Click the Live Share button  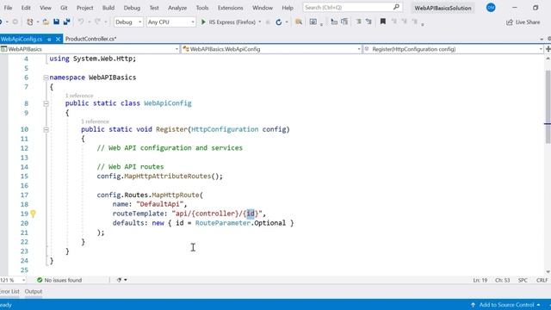[523, 22]
